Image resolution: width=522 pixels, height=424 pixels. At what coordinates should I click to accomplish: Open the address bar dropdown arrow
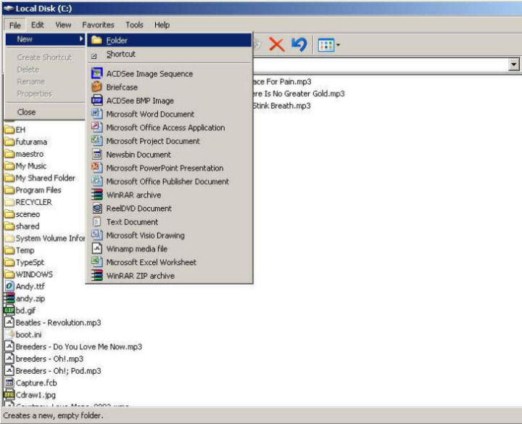coord(514,64)
